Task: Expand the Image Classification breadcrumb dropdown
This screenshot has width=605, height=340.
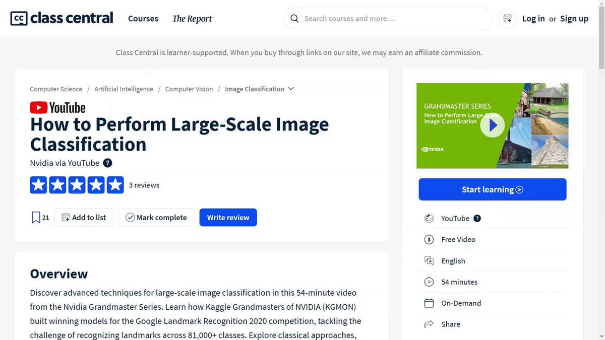Action: 290,89
